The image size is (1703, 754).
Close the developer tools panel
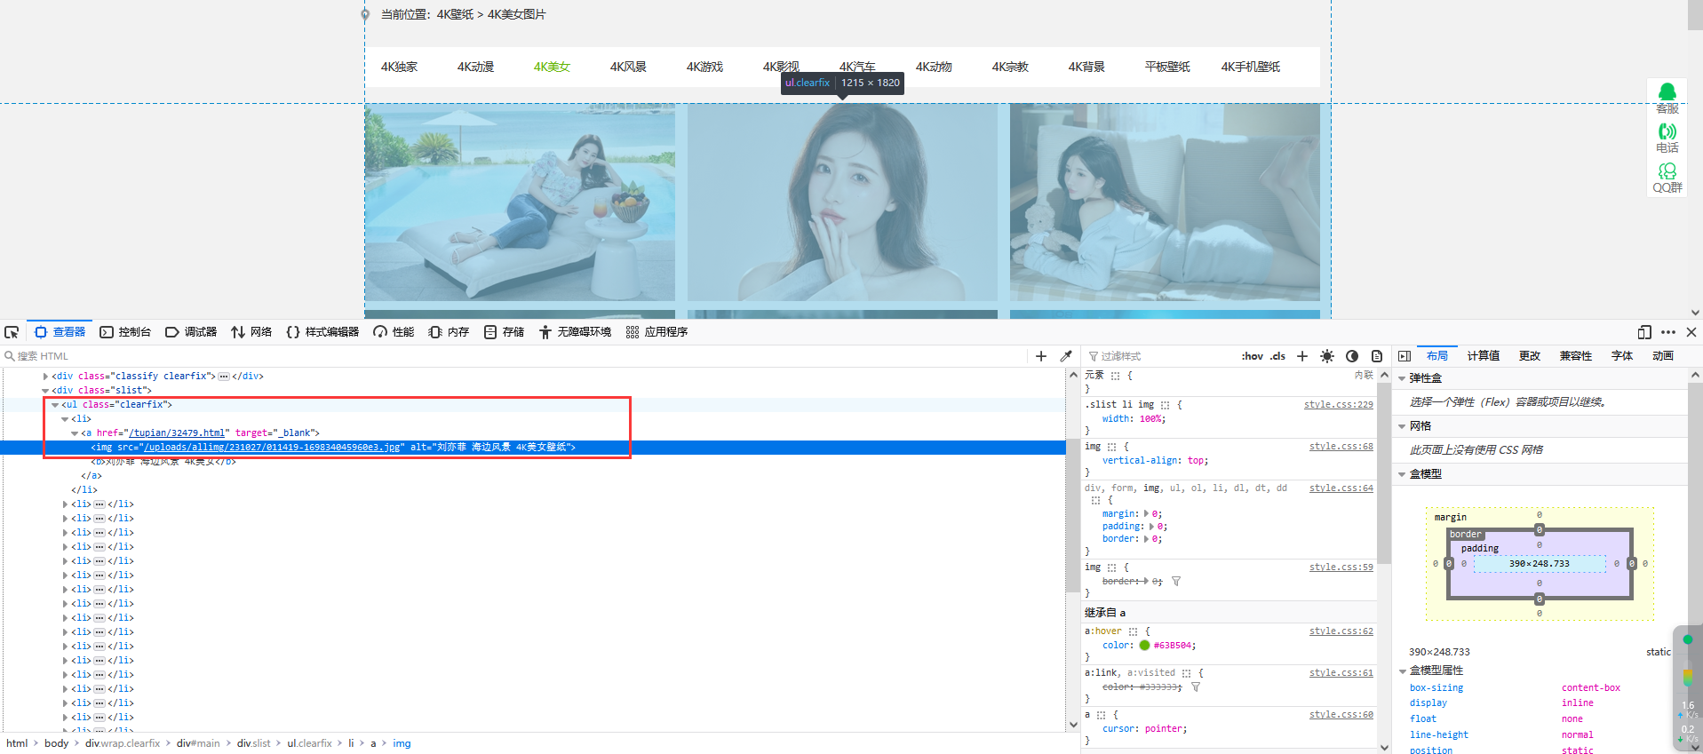point(1691,332)
